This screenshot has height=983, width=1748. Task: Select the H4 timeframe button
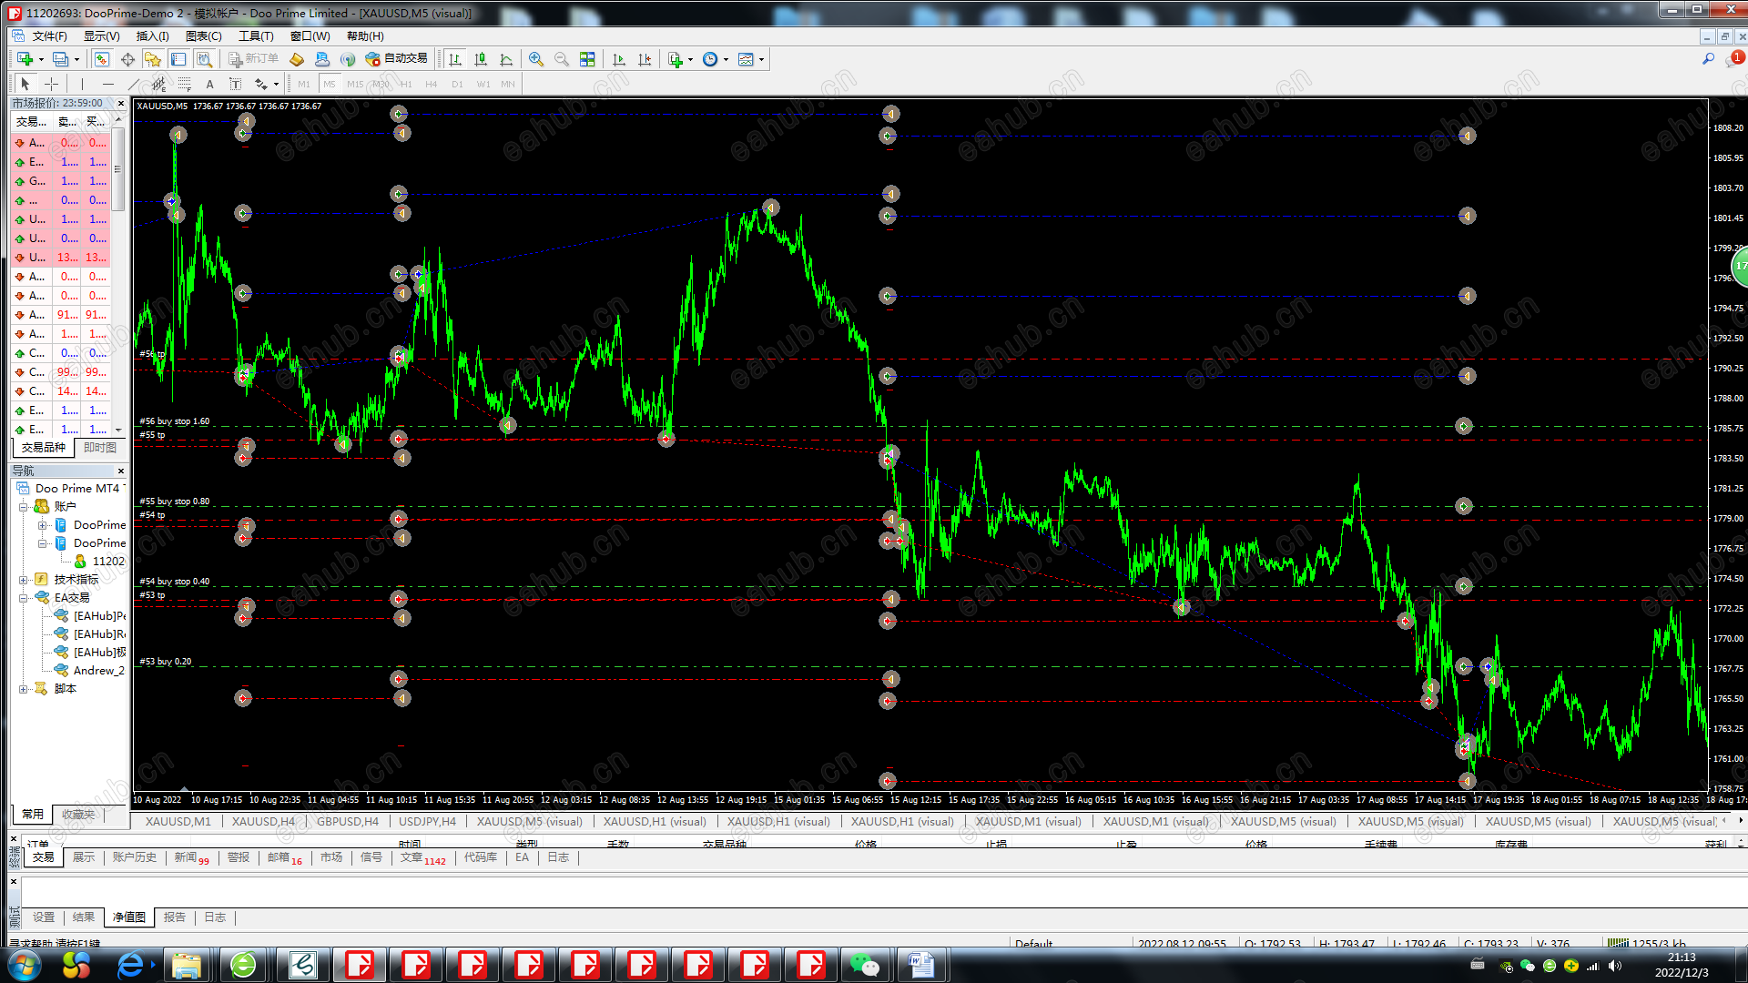pos(431,84)
